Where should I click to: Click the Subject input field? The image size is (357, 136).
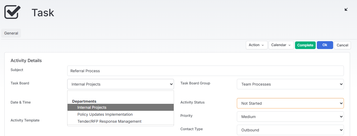[205, 71]
